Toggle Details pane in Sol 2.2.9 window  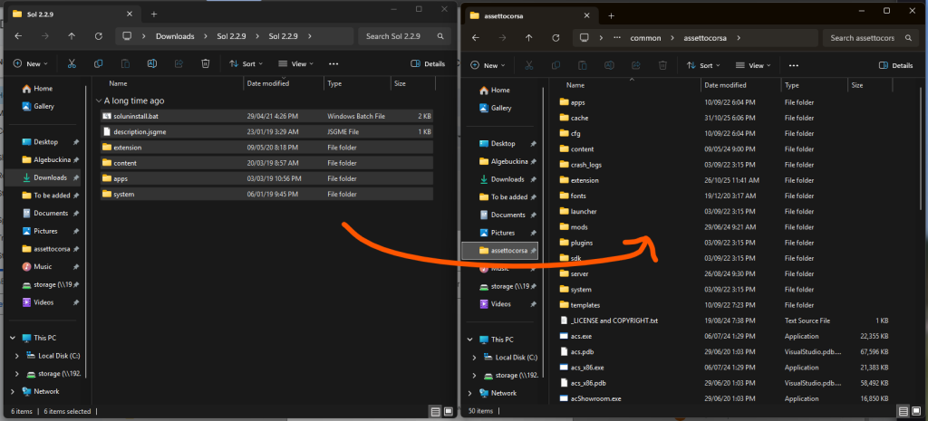(x=428, y=64)
